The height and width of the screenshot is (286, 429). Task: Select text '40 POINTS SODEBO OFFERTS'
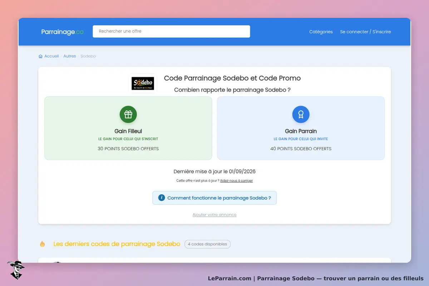(301, 149)
